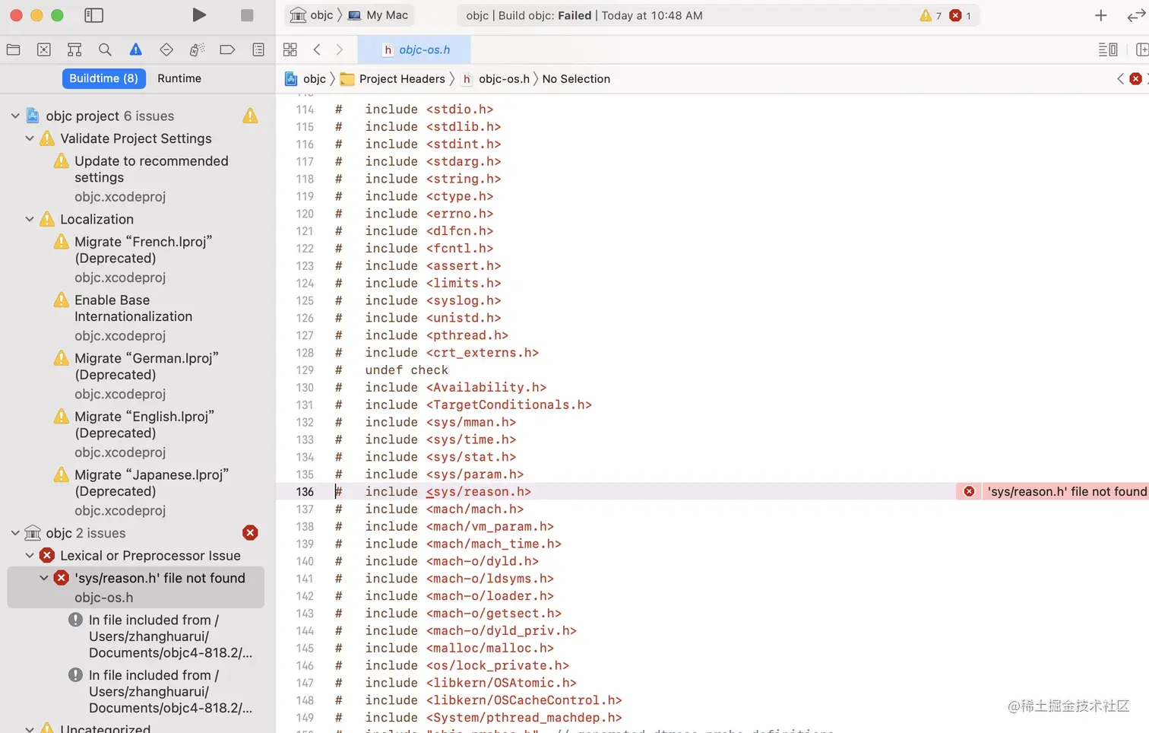Image resolution: width=1149 pixels, height=733 pixels.
Task: Open the Find navigator magnifier
Action: point(105,49)
